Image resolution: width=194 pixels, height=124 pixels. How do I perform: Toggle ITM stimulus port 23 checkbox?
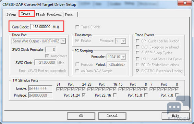(89, 89)
